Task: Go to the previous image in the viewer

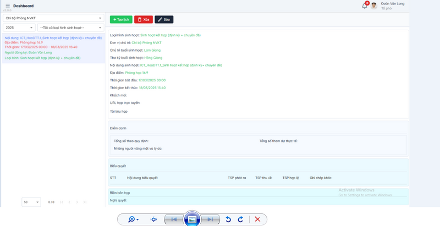Action: pyautogui.click(x=174, y=219)
